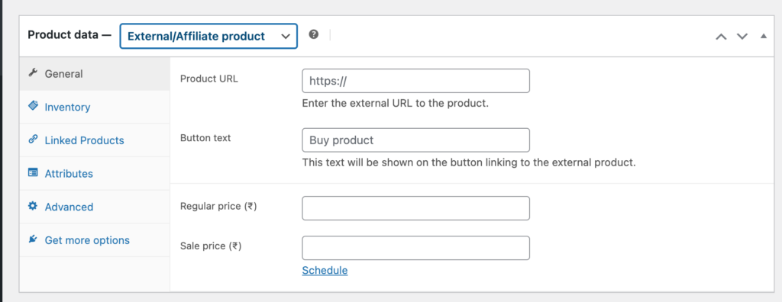This screenshot has width=782, height=302.
Task: Switch to Linked Products tab
Action: (95, 140)
